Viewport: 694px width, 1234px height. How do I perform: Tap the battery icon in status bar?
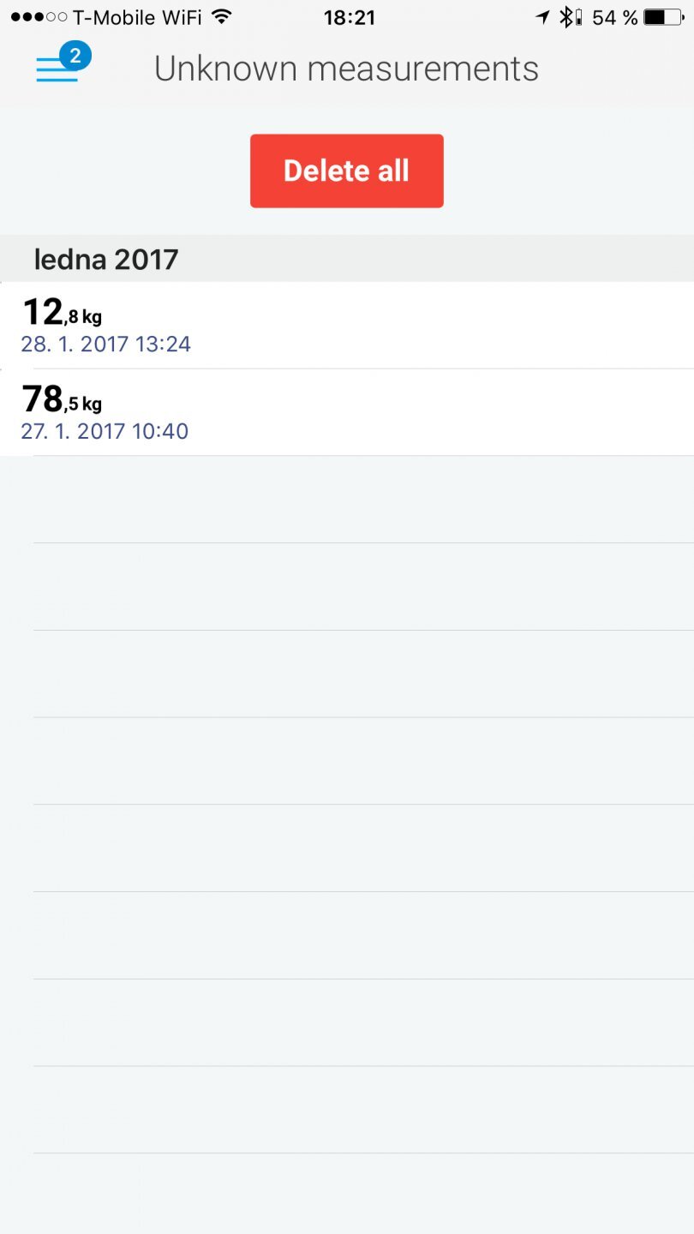click(665, 17)
